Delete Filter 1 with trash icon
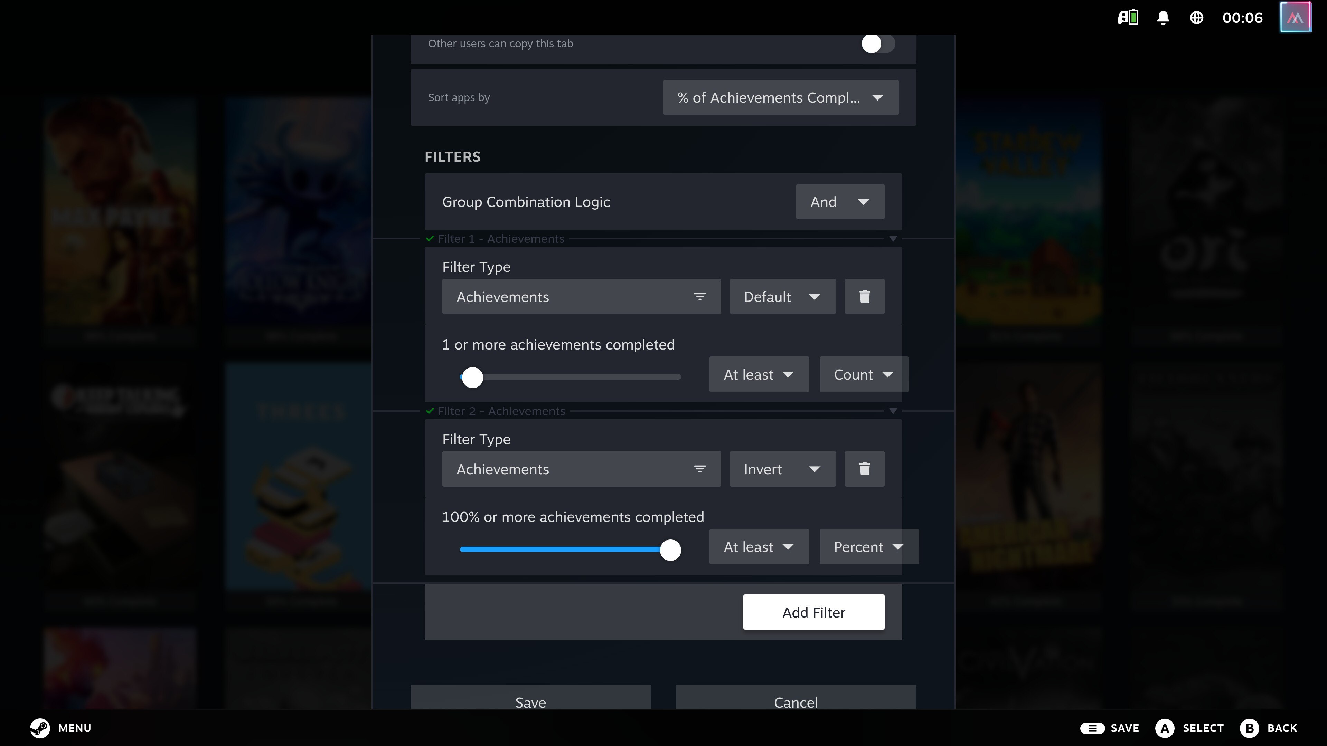Image resolution: width=1327 pixels, height=746 pixels. [864, 297]
